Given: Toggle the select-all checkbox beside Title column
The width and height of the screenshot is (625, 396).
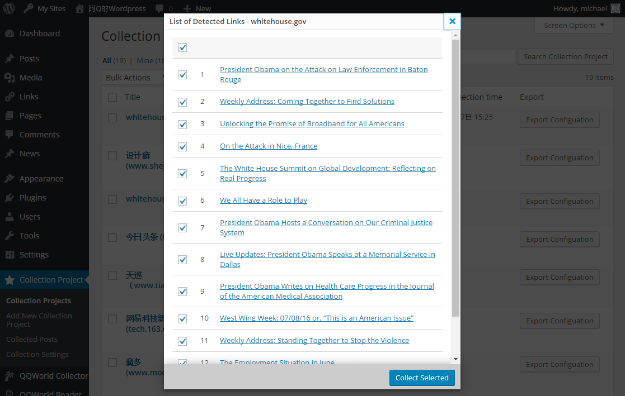Looking at the screenshot, I should (x=112, y=97).
